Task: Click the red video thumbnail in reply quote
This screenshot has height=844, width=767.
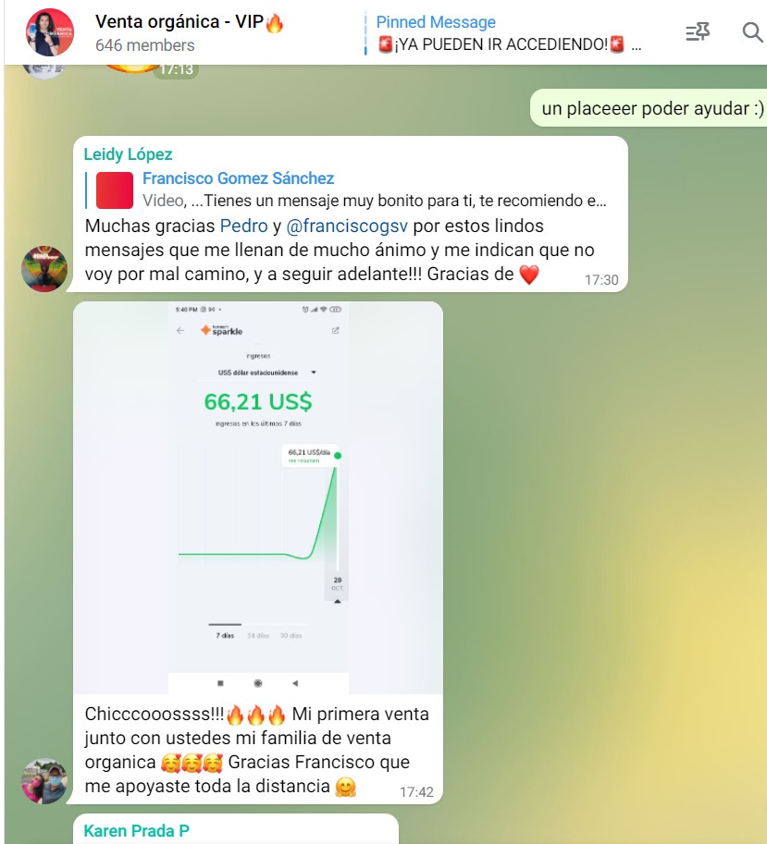Action: [x=115, y=190]
